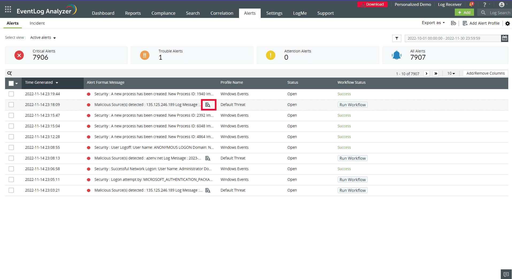
Task: Click the filter funnel icon
Action: [x=397, y=38]
